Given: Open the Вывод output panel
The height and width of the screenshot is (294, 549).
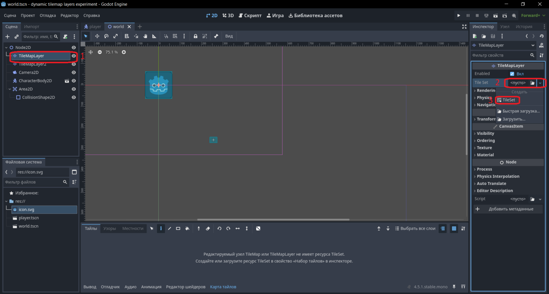Looking at the screenshot, I should [90, 287].
